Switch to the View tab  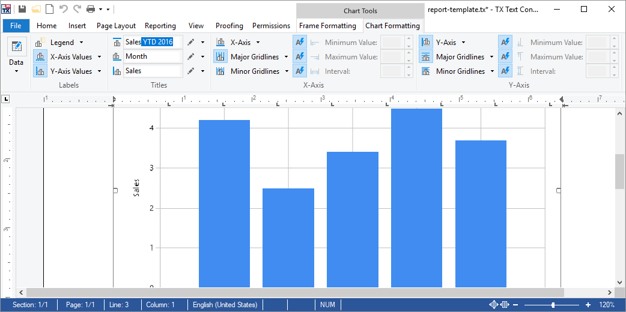(196, 26)
